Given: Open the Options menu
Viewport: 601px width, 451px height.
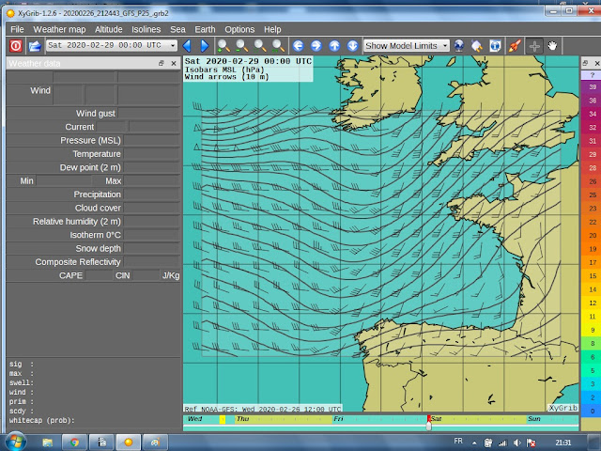Looking at the screenshot, I should (x=239, y=29).
